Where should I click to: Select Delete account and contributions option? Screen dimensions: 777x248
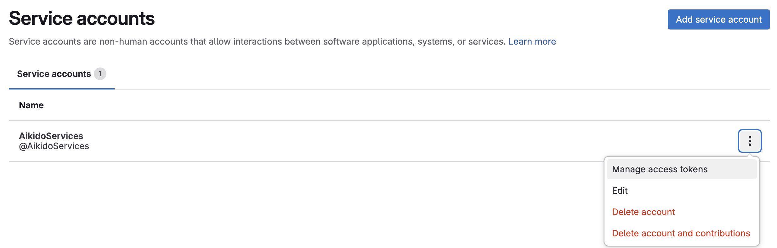pyautogui.click(x=681, y=233)
